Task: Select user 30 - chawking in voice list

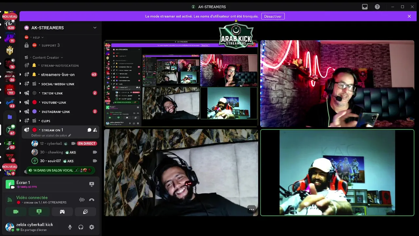Action: (x=51, y=152)
